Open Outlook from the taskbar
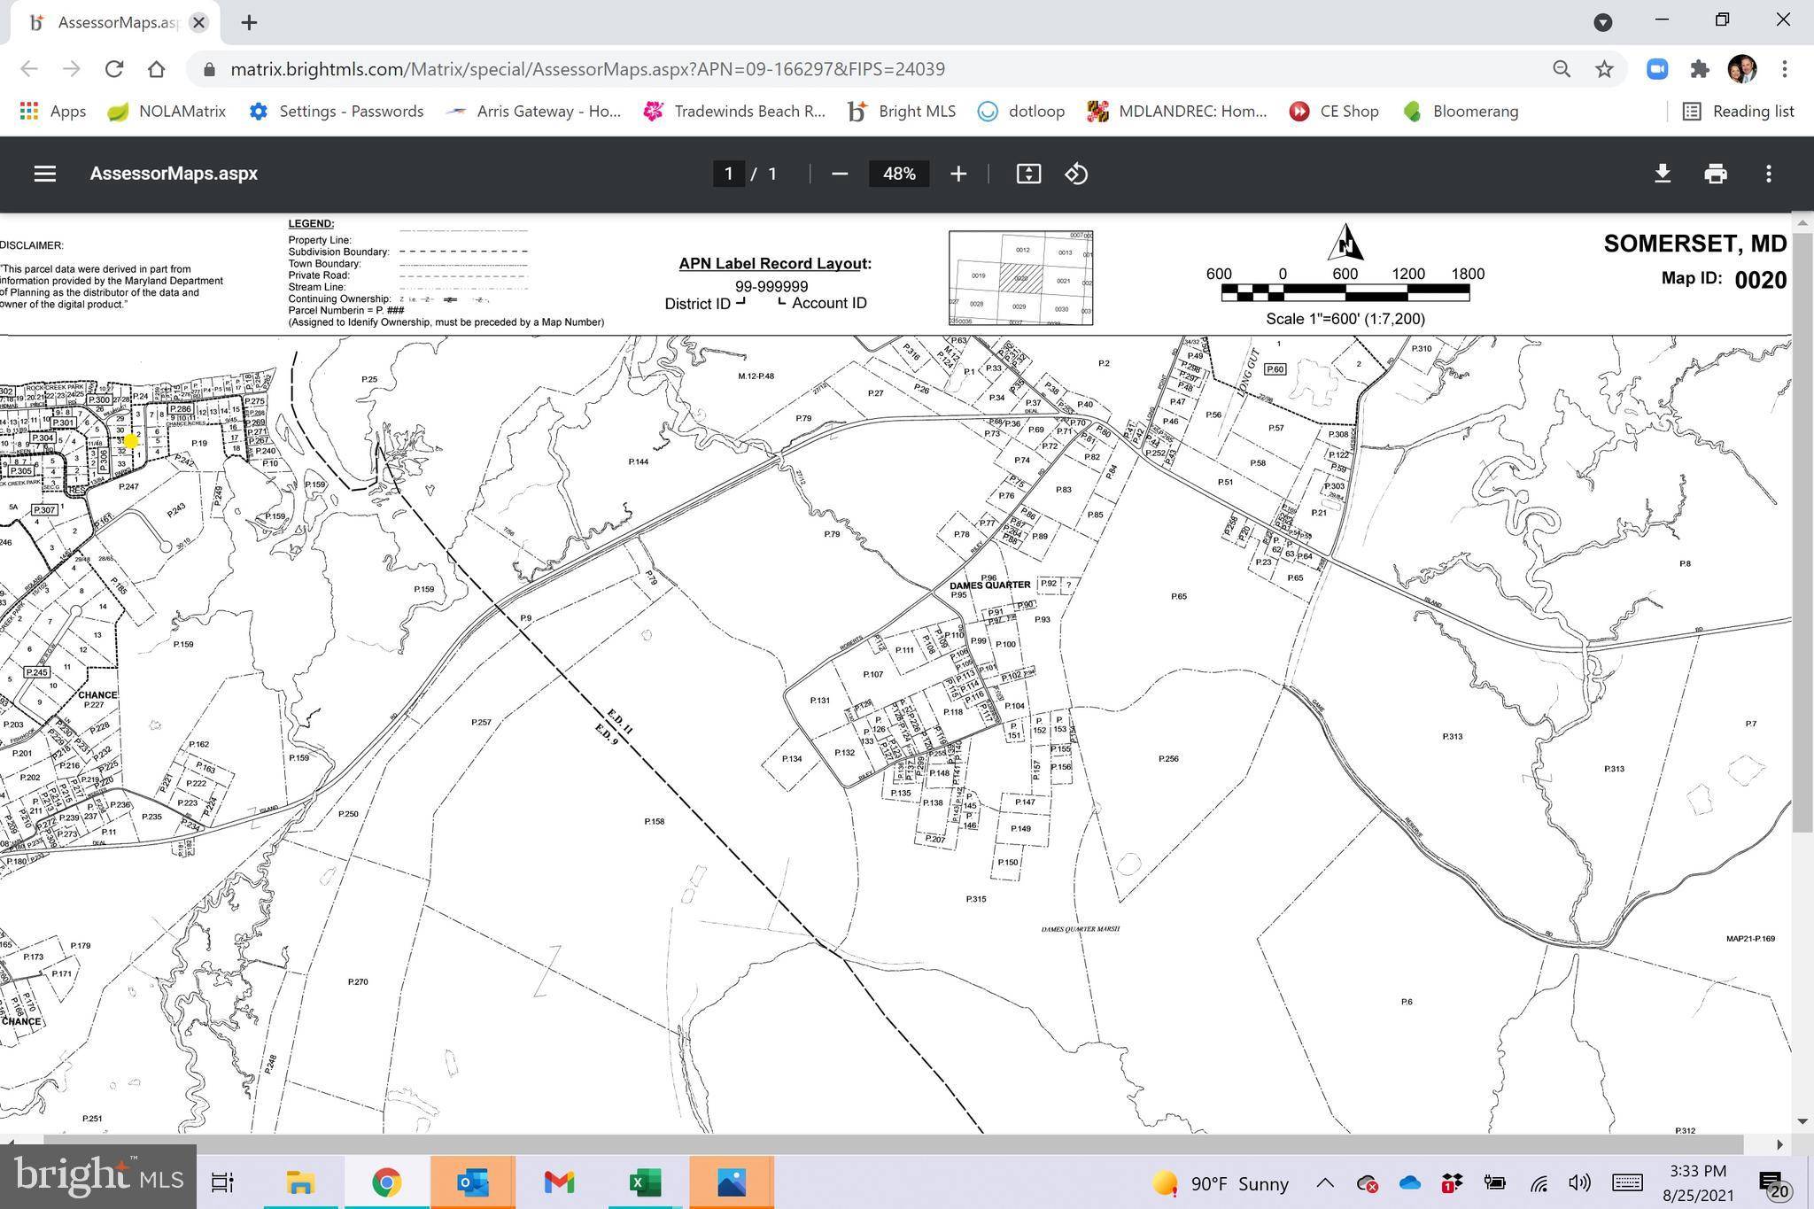 [472, 1182]
